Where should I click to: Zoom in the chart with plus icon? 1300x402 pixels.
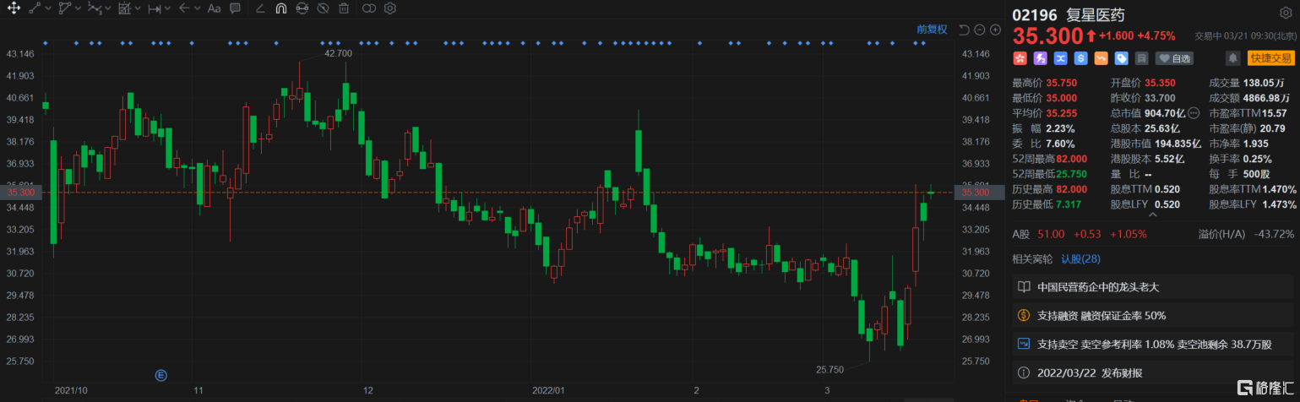tap(994, 30)
